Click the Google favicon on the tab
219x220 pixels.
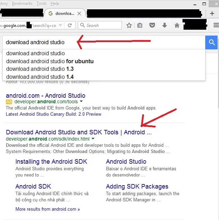point(51,13)
